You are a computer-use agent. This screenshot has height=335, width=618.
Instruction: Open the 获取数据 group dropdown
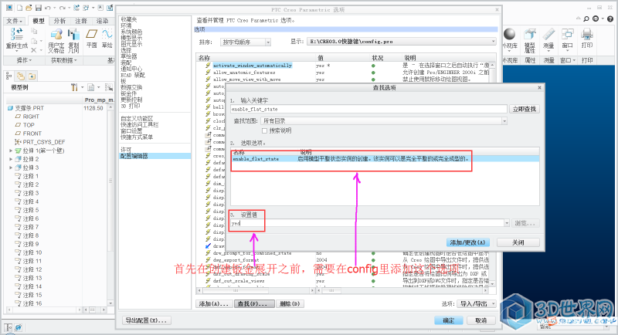(x=64, y=60)
